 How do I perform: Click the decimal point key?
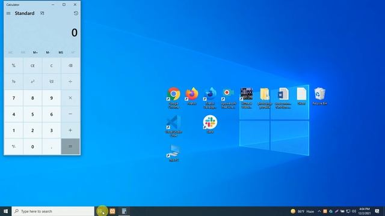pos(52,146)
